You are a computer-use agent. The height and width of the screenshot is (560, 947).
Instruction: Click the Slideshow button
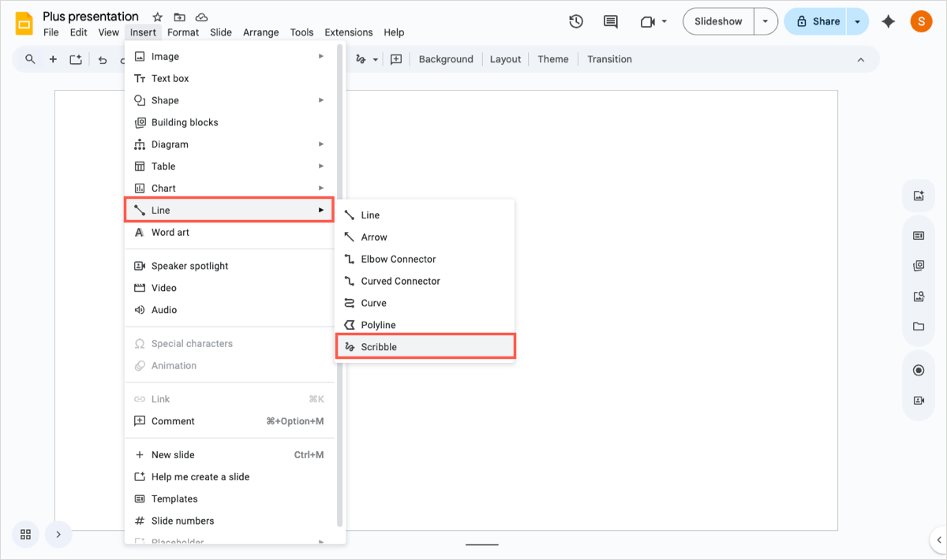718,21
